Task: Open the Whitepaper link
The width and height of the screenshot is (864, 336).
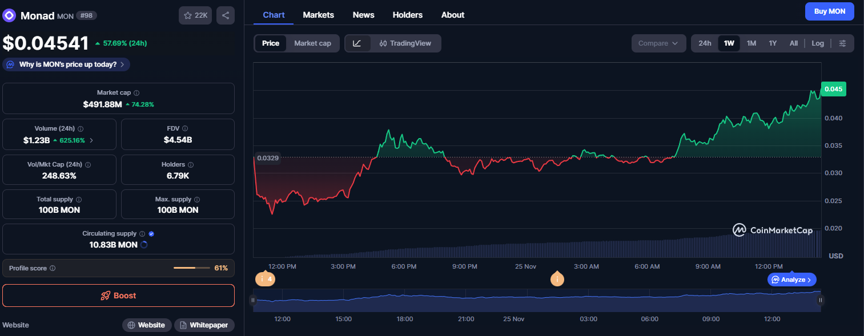Action: point(204,325)
